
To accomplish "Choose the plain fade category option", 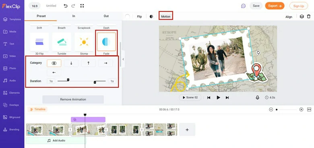I will (x=54, y=63).
